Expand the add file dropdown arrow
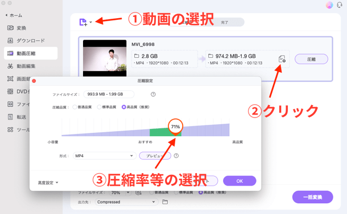Screen dimensions: 347x214 91,22
